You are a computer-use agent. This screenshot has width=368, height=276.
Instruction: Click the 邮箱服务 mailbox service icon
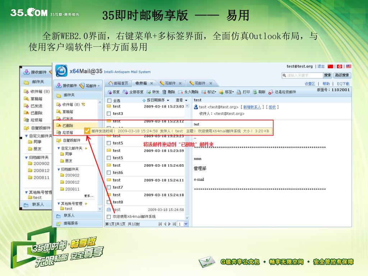(59, 224)
